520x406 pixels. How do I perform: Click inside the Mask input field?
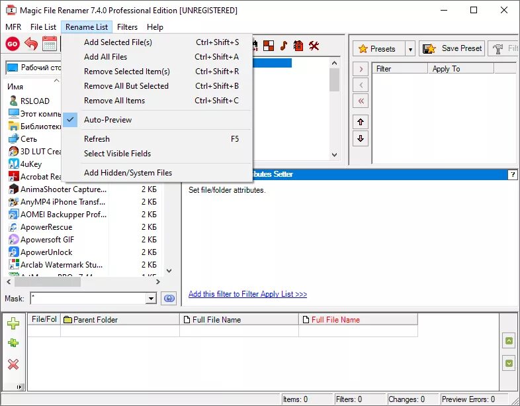coord(88,299)
